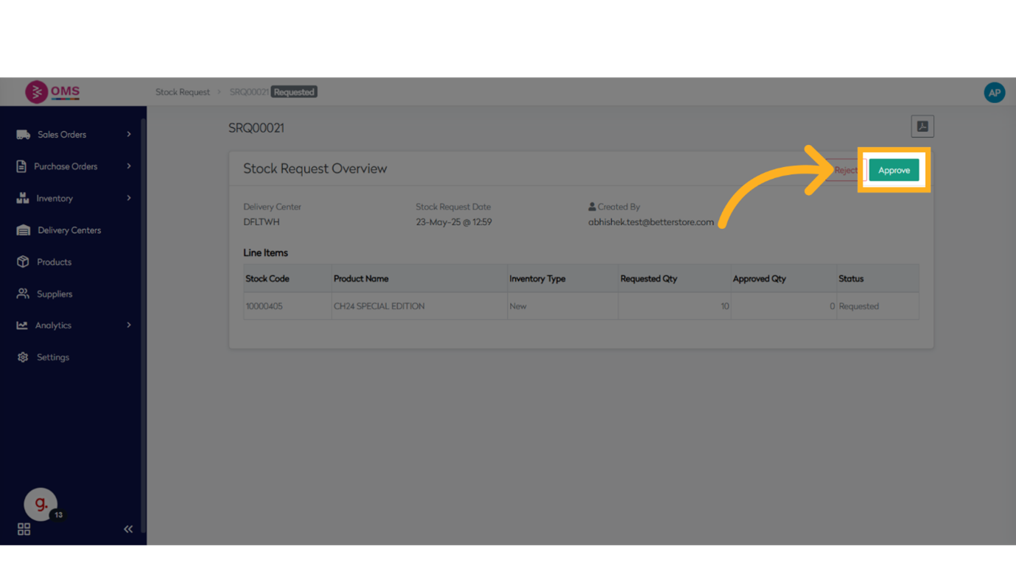The height and width of the screenshot is (571, 1016).
Task: Click the Sales Orders truck icon
Action: click(x=23, y=135)
